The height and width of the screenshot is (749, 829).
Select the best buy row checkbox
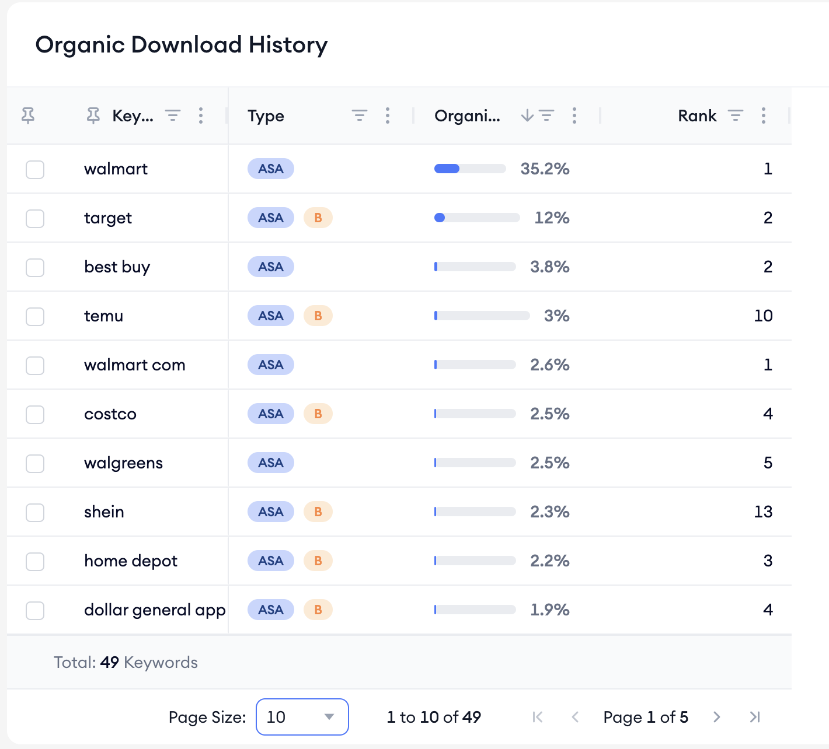tap(35, 268)
